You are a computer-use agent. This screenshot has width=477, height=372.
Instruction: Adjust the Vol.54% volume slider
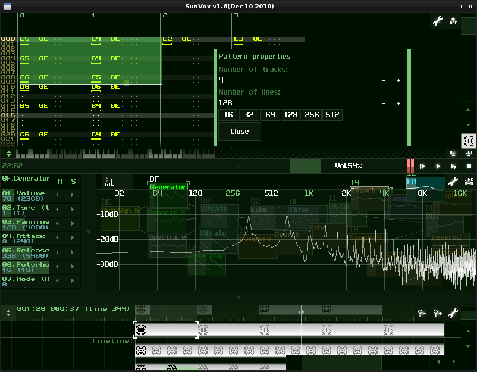click(x=348, y=166)
